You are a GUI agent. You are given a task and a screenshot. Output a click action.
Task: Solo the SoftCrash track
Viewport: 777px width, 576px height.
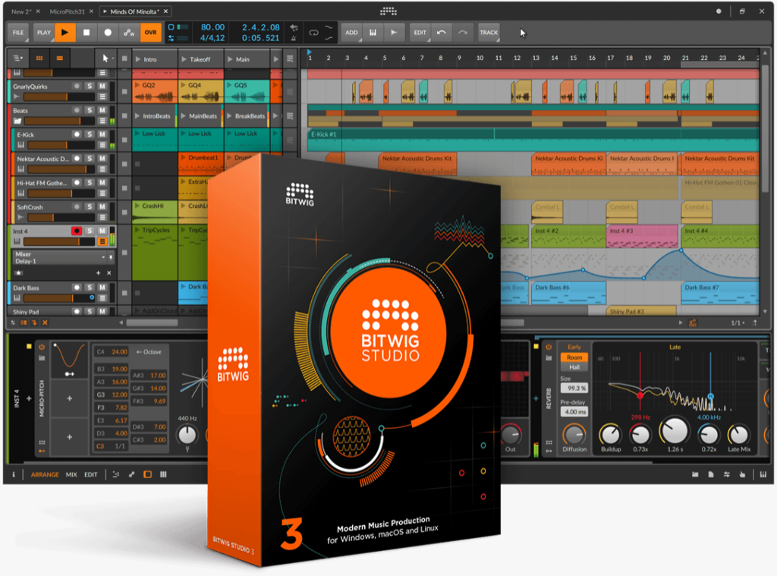click(x=90, y=206)
